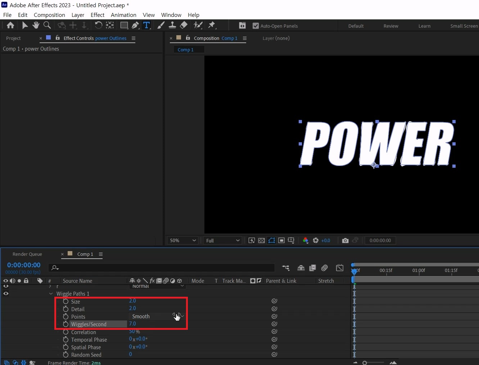This screenshot has width=479, height=365.
Task: Click the 01:00f mark on time ruler
Action: point(419,270)
